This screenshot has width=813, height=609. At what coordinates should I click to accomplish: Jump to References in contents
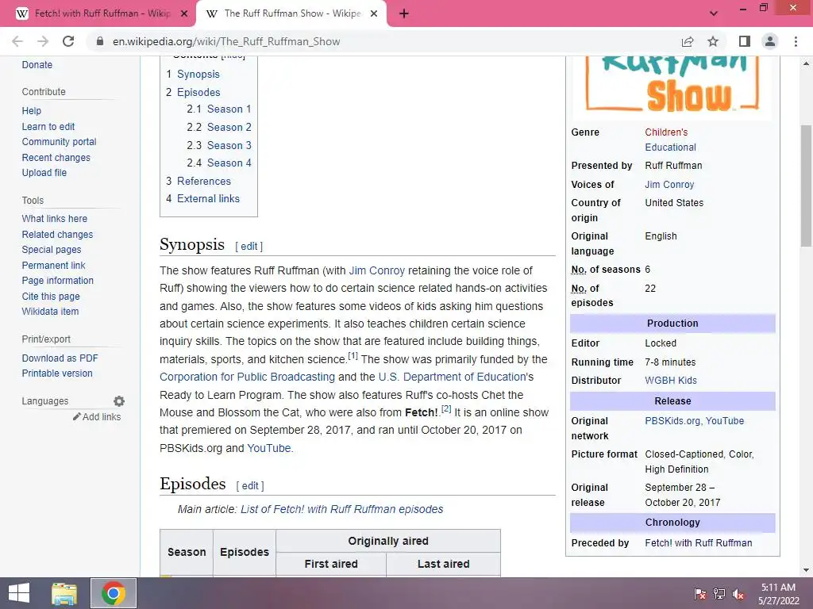204,181
